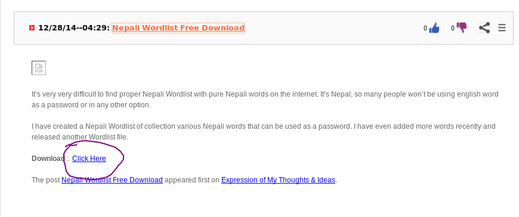Open the blue Nepali Wordlist Free Download link
The height and width of the screenshot is (217, 519).
tap(112, 180)
